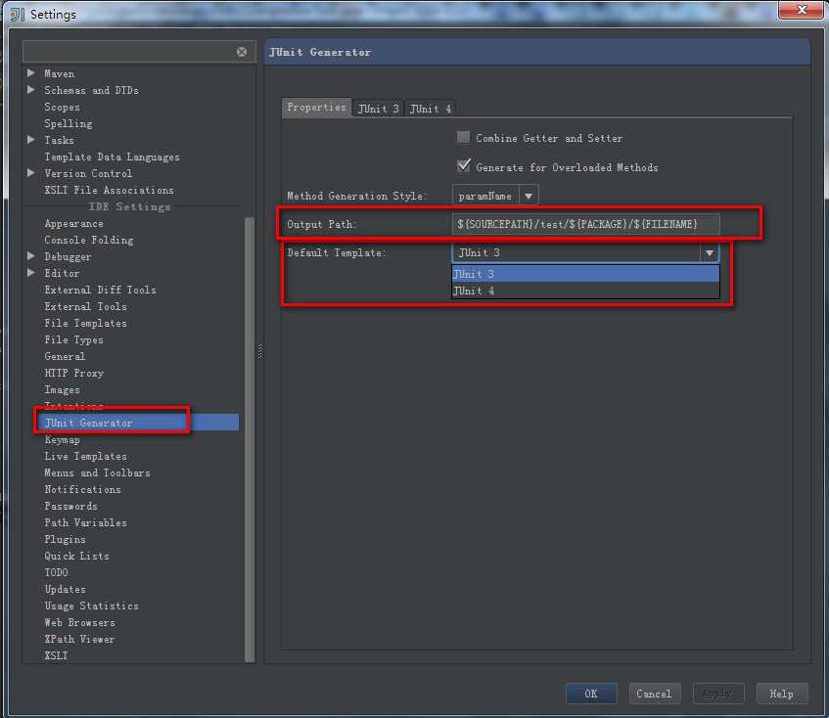Open Keymap settings
The height and width of the screenshot is (718, 829).
tap(63, 439)
